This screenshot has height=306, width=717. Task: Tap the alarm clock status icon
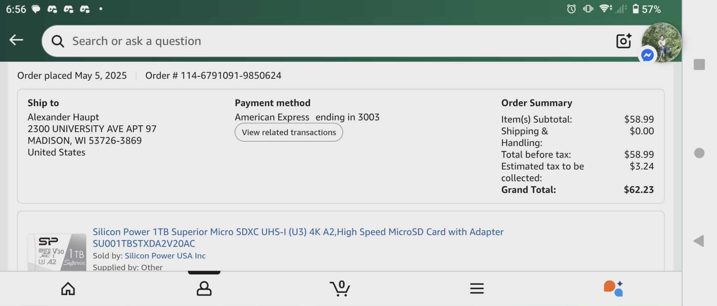(571, 9)
